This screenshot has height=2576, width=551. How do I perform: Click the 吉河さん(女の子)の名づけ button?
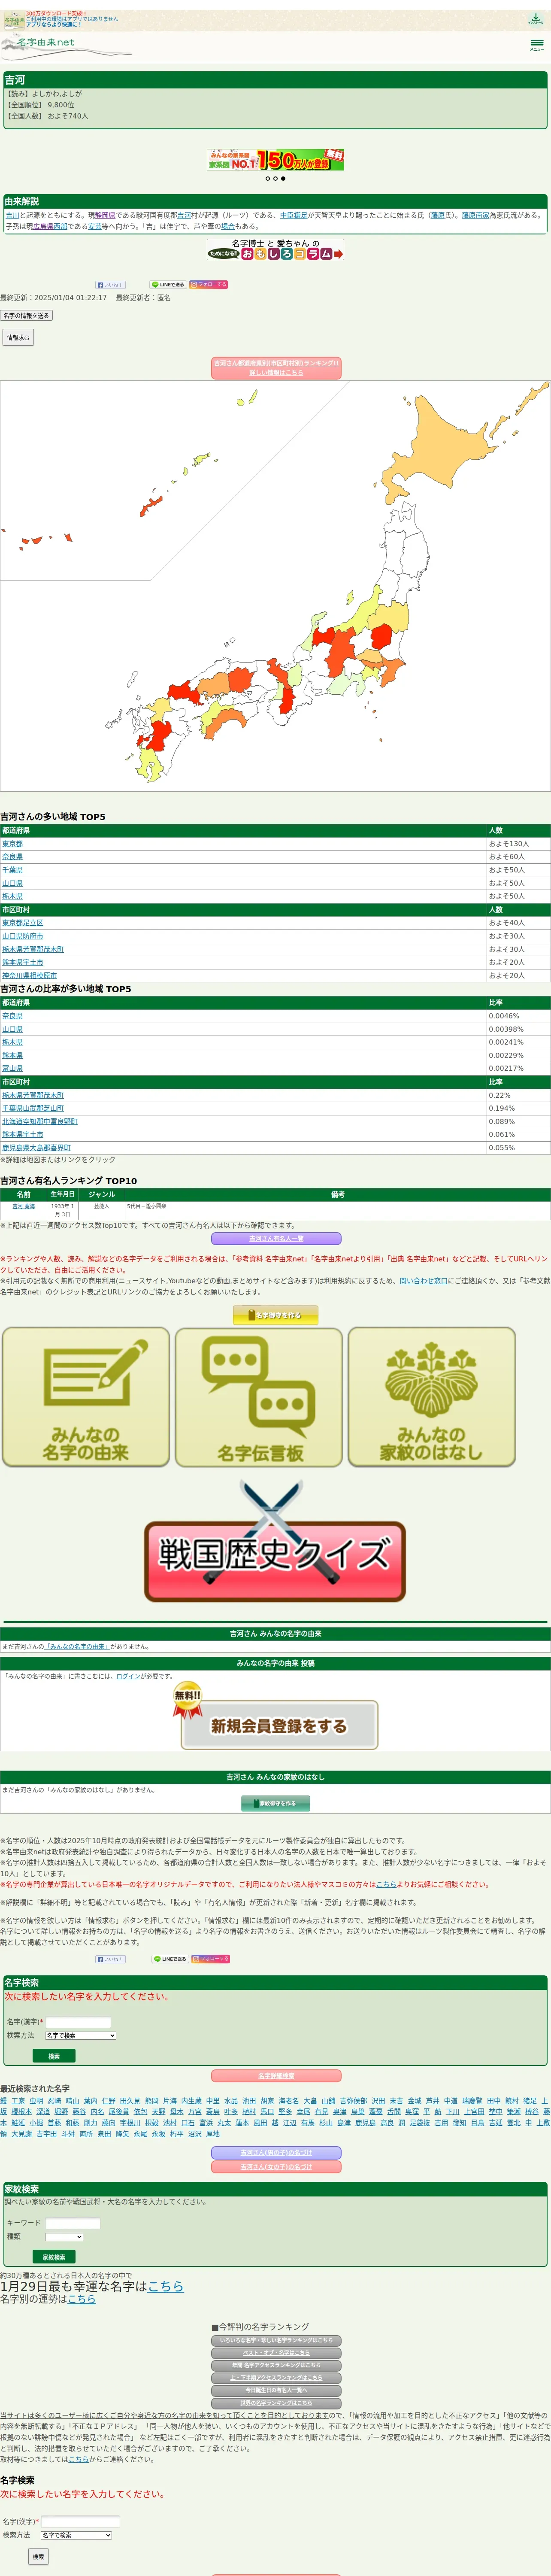click(276, 2167)
